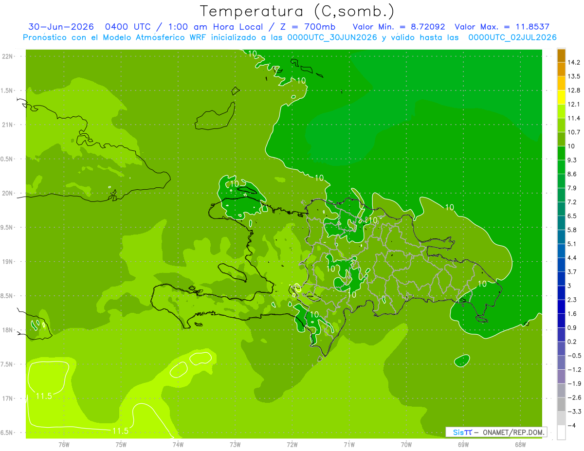Viewport: 584px width, 451px height.
Task: Click the '17N' latitude label
Action: 7,398
